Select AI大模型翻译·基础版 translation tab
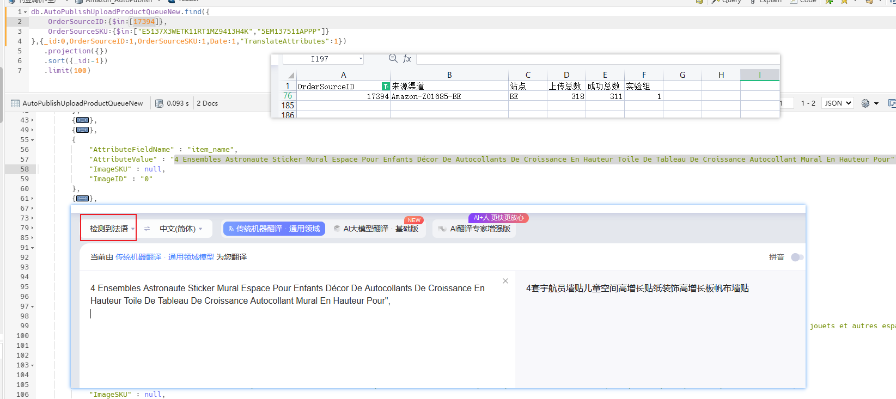 [x=376, y=229]
